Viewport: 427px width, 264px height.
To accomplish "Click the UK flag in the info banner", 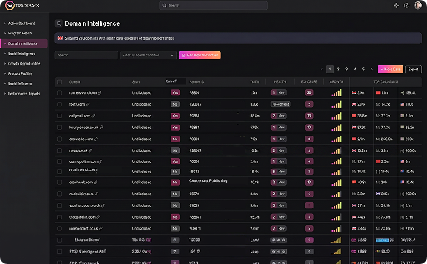I will [60, 38].
